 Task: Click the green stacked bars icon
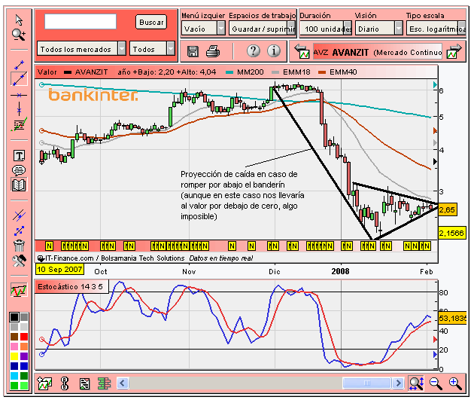[x=105, y=383]
